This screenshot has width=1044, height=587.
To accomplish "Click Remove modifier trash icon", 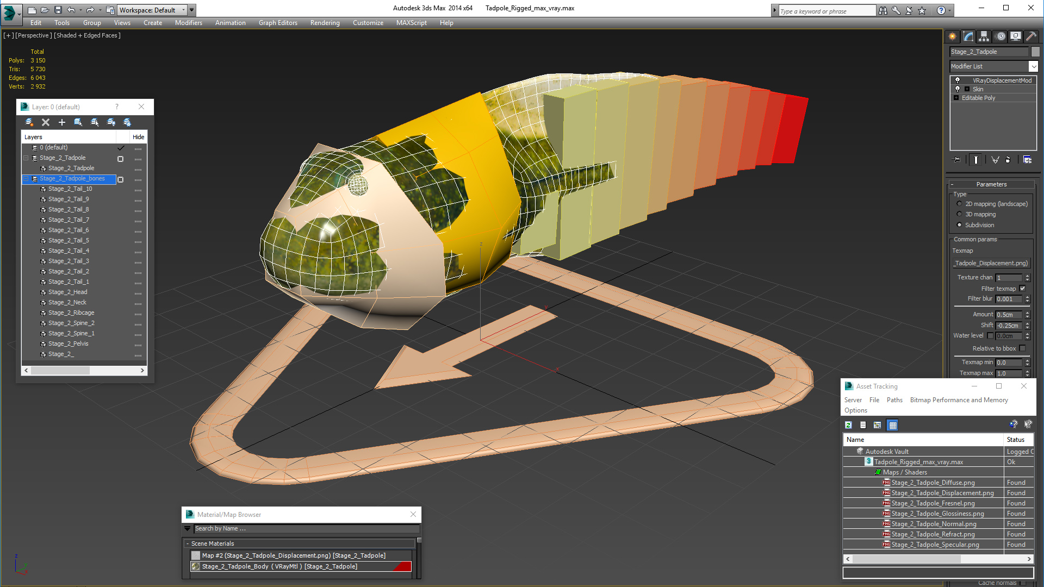I will (x=1008, y=160).
